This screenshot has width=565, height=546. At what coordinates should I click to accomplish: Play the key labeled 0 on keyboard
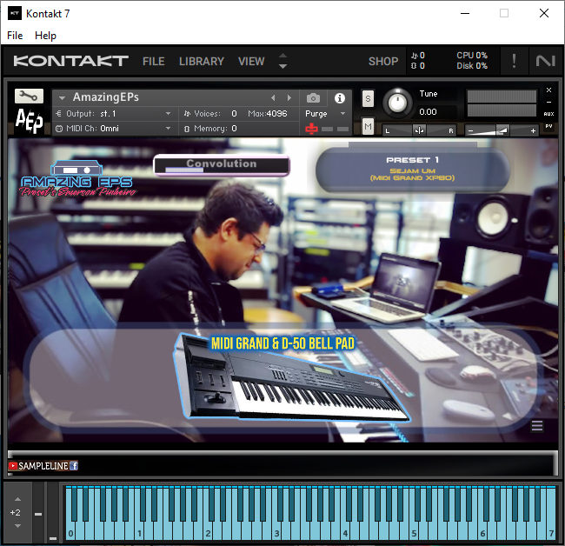point(70,533)
